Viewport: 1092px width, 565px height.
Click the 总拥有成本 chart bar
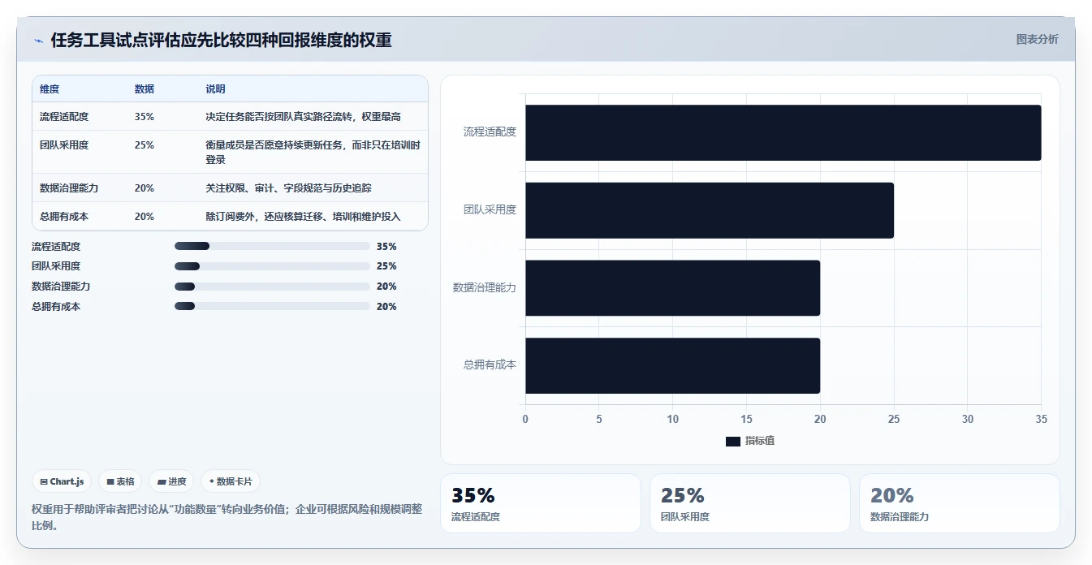click(673, 366)
